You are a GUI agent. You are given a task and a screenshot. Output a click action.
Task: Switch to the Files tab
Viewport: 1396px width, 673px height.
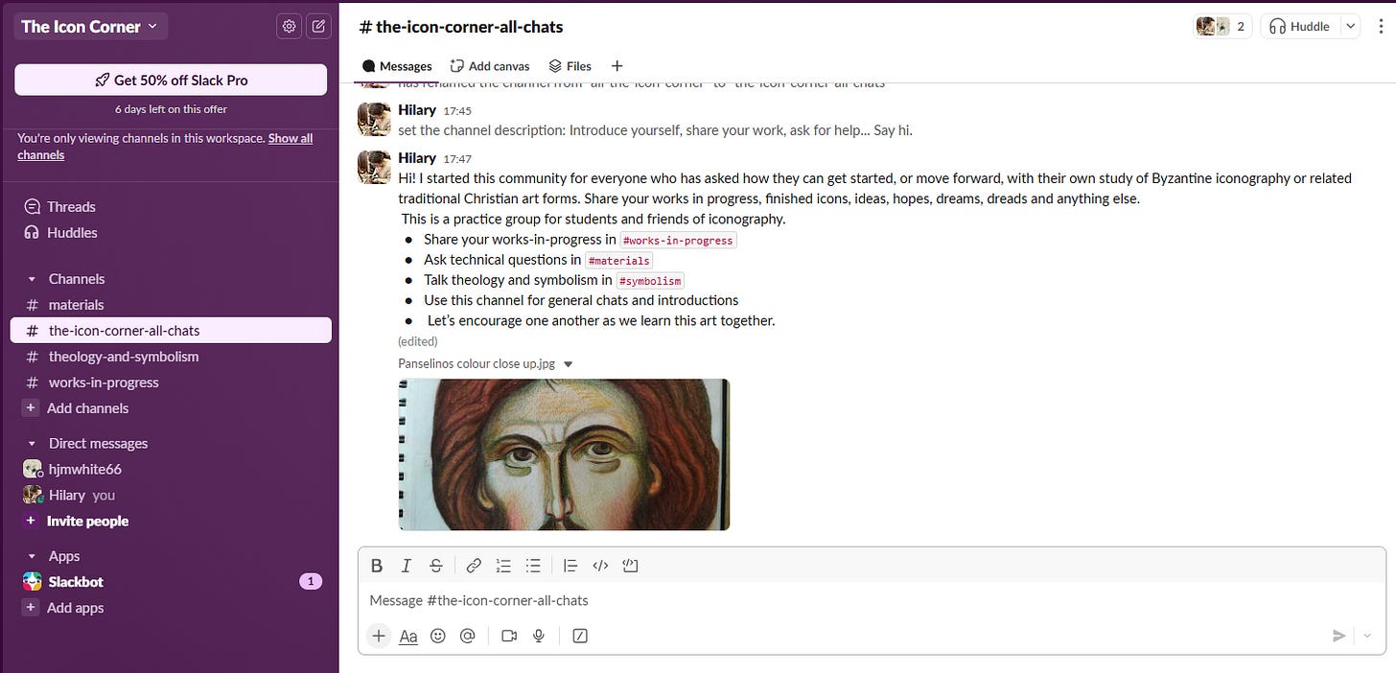570,66
